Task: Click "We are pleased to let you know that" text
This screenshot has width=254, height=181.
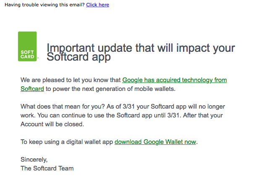Action: tap(71, 80)
